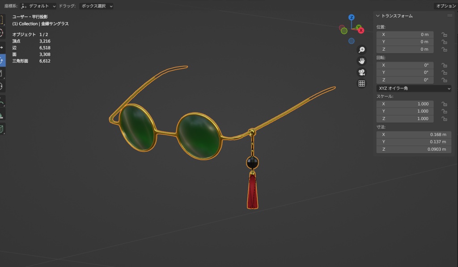Lock the rotation X value

pos(444,65)
